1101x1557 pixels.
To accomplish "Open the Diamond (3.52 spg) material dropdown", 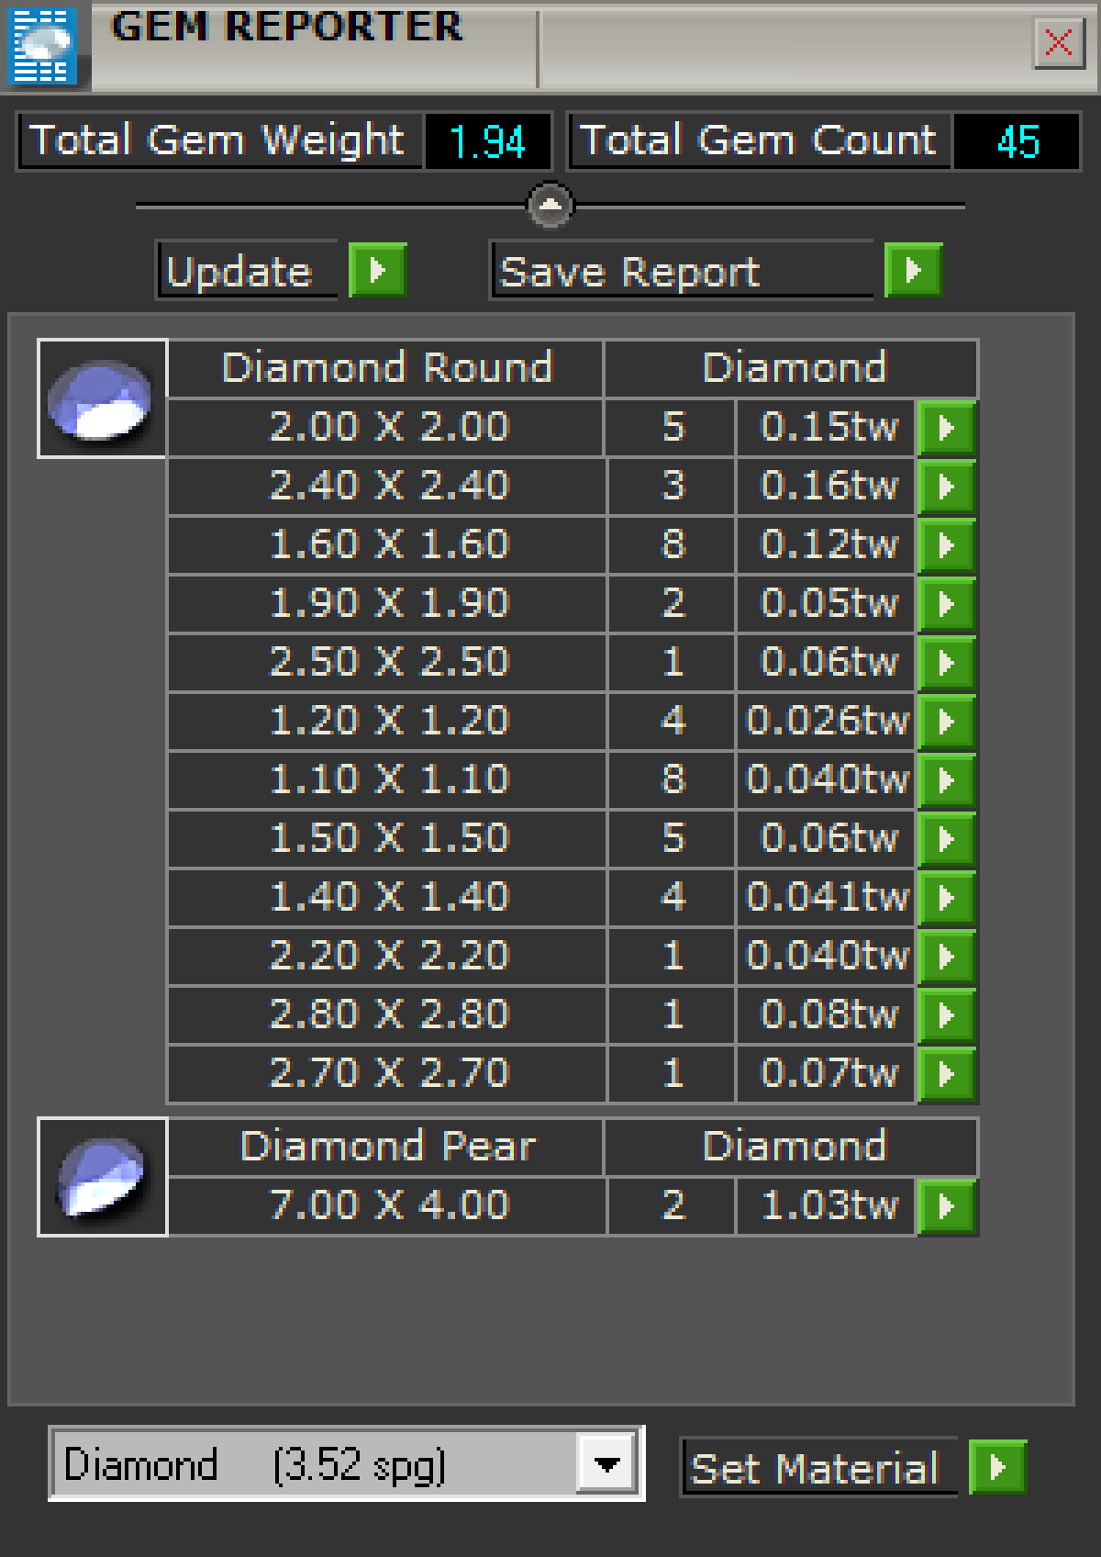I will [x=606, y=1463].
